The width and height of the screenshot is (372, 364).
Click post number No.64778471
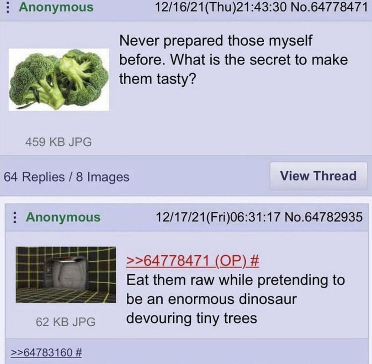pos(329,7)
